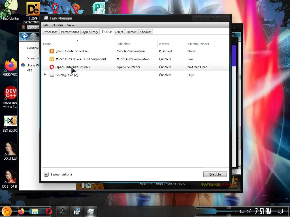Click the Oracle Corporation publisher cell
The height and width of the screenshot is (217, 290).
click(131, 51)
